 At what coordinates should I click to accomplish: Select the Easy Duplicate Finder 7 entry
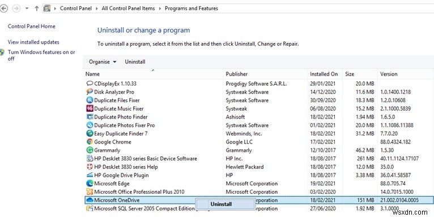[121, 133]
